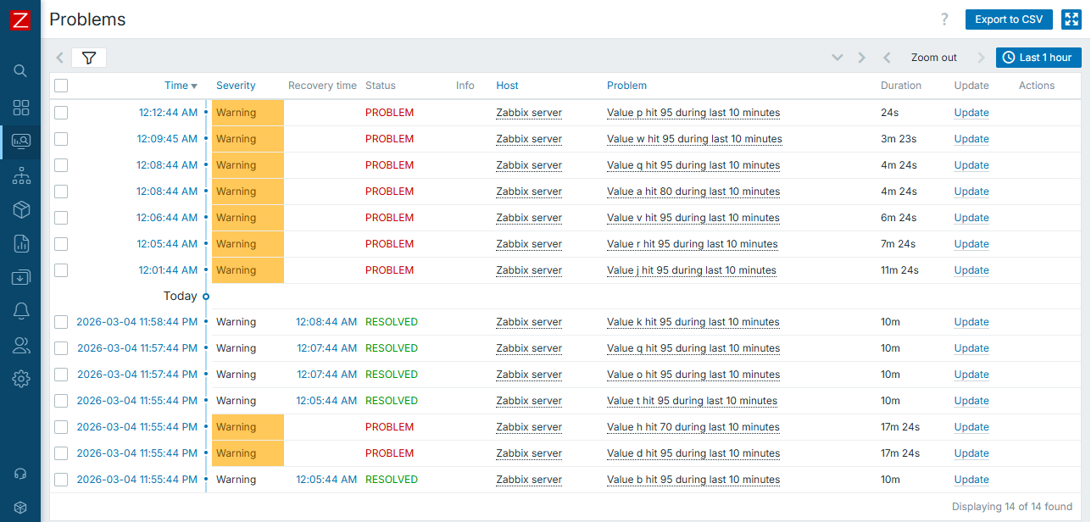The image size is (1091, 522).
Task: Open the first Zabbix server host link
Action: tap(528, 112)
